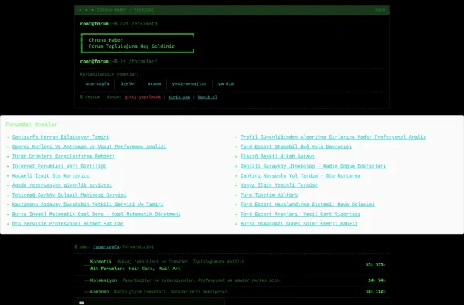The width and height of the screenshot is (464, 305).
Task: Open the Nail Art sub-forum
Action: [x=169, y=269]
